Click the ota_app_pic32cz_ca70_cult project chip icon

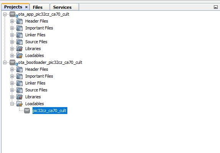pos(13,14)
